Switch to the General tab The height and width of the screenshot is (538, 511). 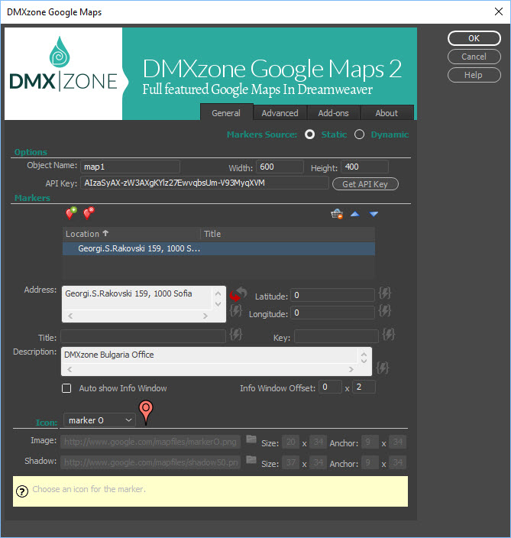226,113
